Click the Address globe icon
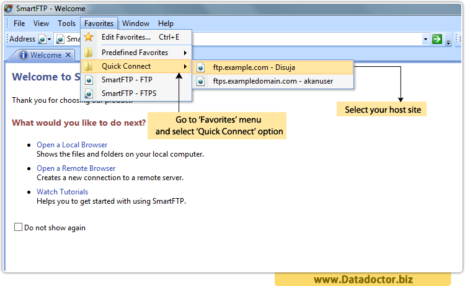The width and height of the screenshot is (465, 286). coord(42,39)
